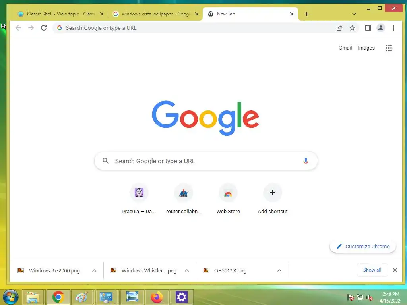Close the downloads bar

click(395, 270)
